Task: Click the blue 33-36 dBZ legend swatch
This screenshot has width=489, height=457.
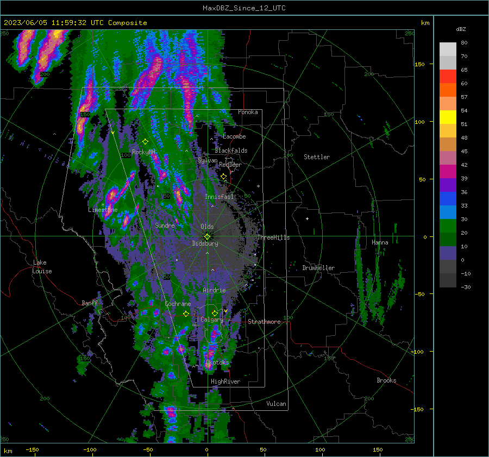Action: (448, 199)
